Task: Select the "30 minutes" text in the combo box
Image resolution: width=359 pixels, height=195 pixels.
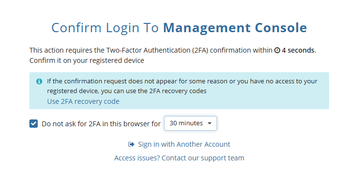Action: point(186,123)
